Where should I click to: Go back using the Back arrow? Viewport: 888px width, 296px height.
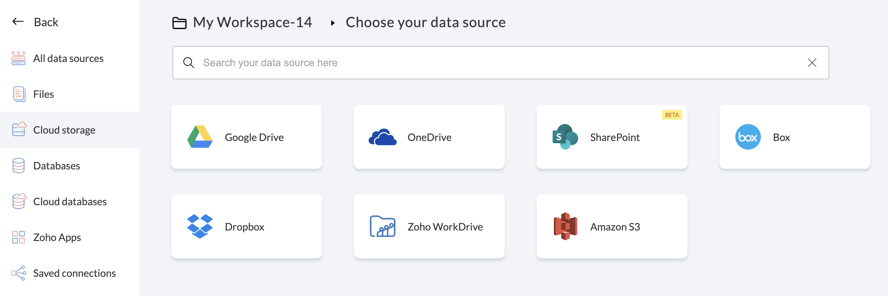pos(18,22)
